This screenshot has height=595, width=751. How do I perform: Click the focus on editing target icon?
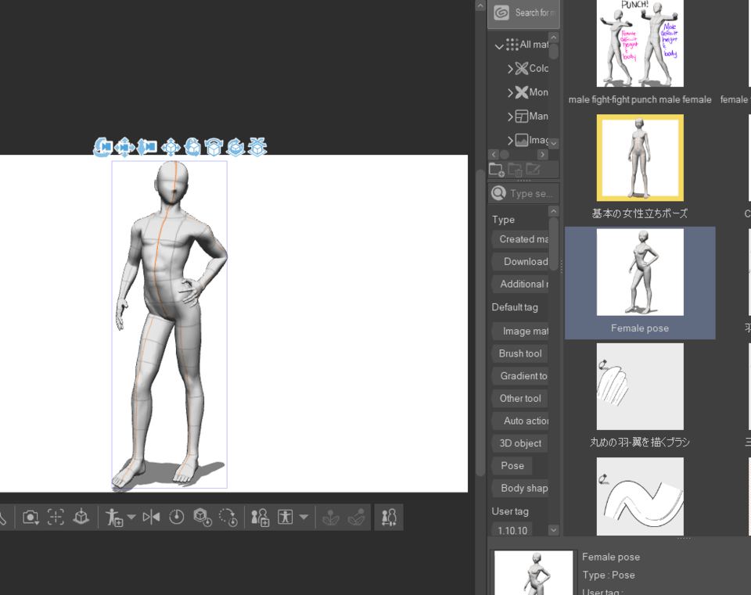56,517
